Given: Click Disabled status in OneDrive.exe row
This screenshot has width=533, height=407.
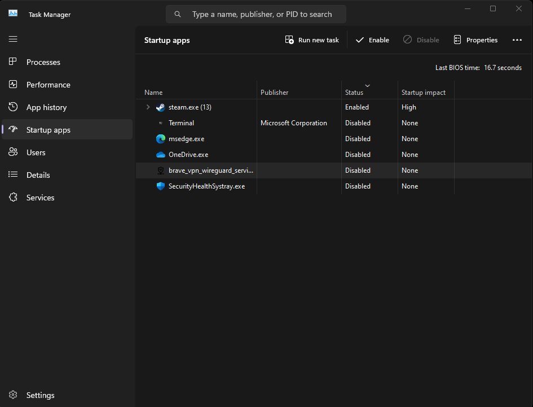Looking at the screenshot, I should point(358,155).
